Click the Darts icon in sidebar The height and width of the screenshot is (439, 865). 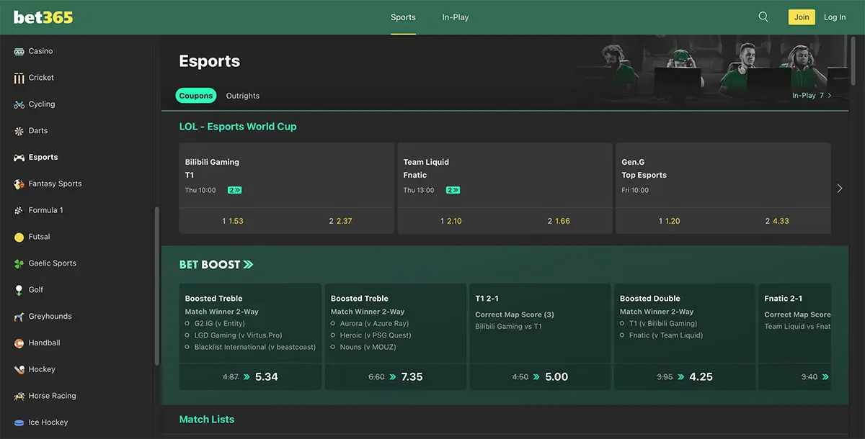19,131
